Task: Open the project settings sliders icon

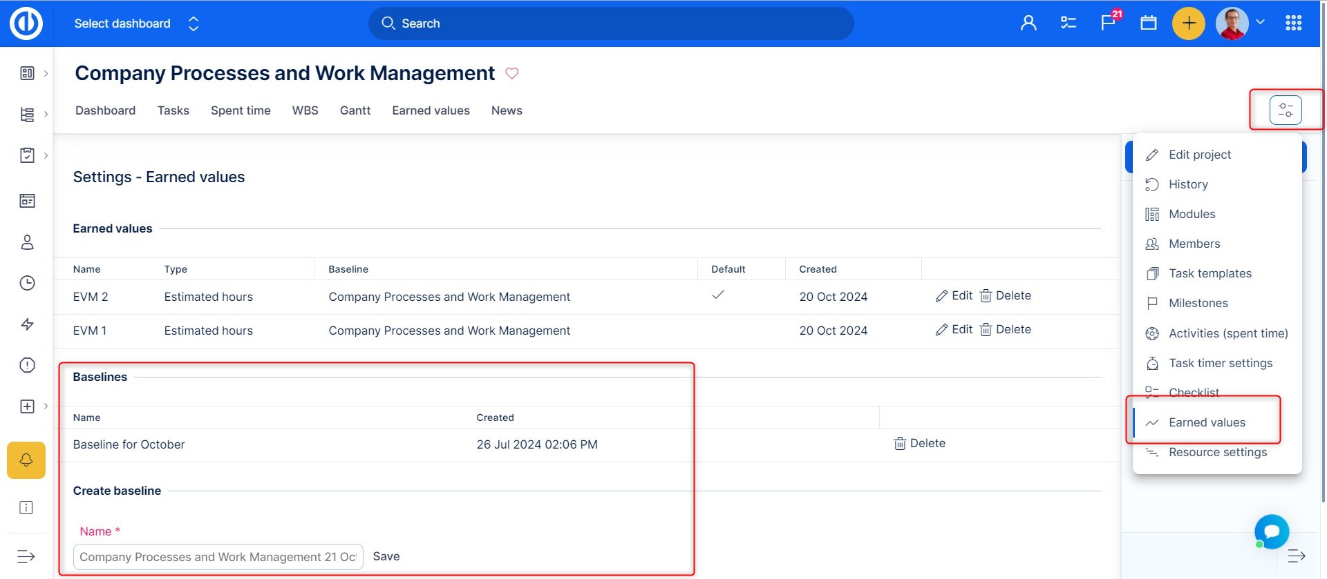Action: [x=1285, y=110]
